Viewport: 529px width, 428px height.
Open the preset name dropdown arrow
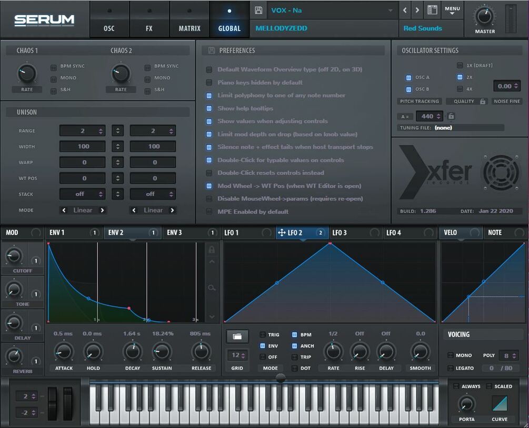click(391, 11)
